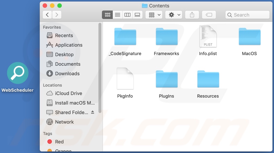The width and height of the screenshot is (274, 153).
Task: Click the Locations sidebar heading
Action: tap(52, 85)
